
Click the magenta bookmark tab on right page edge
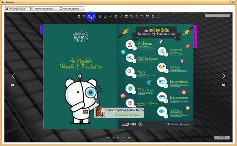[x=195, y=36]
